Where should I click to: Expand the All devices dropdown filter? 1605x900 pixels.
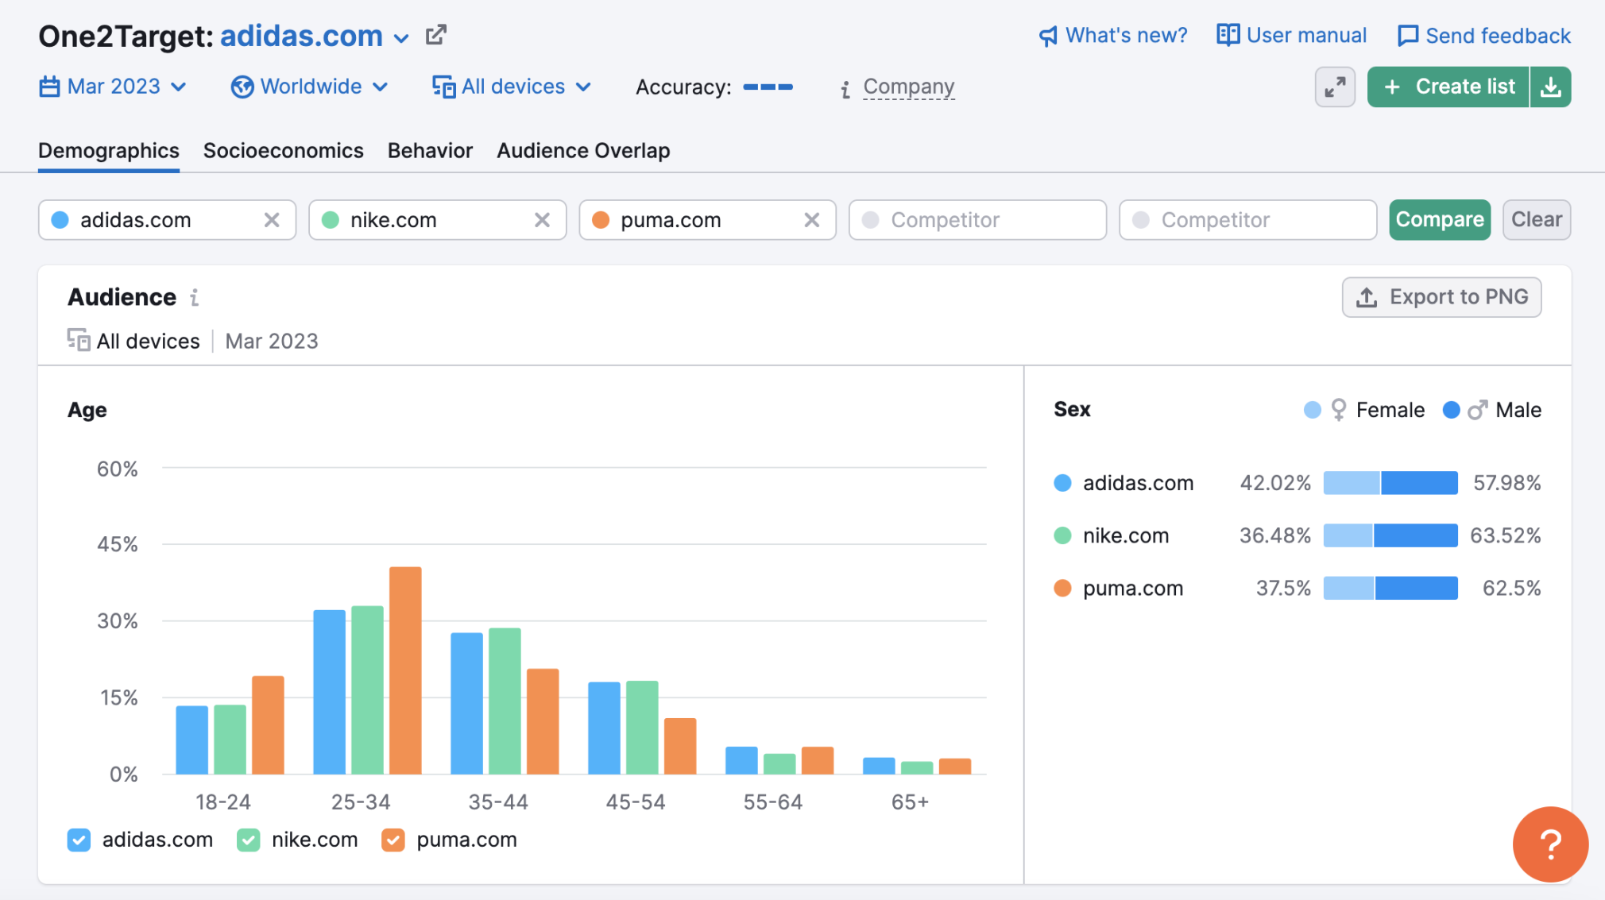510,87
